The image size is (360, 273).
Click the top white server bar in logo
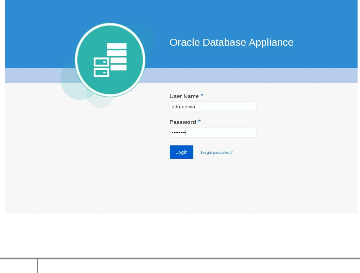pos(116,46)
